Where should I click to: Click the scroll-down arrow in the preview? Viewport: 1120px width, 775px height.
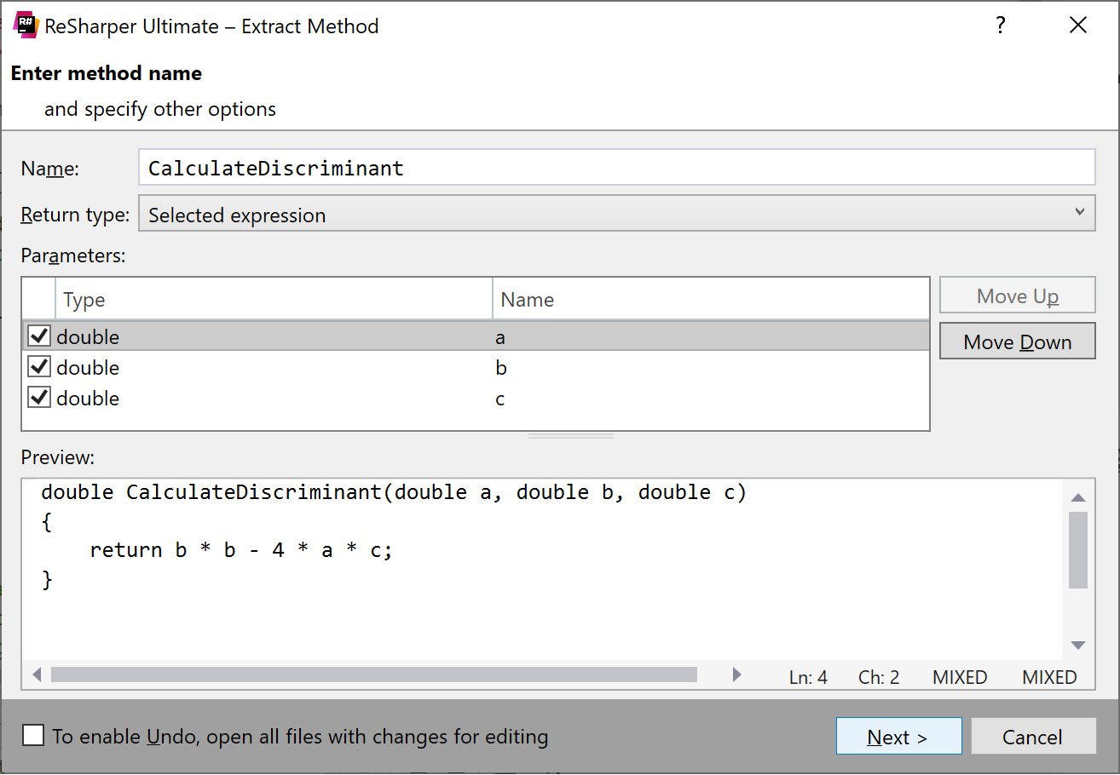point(1079,645)
